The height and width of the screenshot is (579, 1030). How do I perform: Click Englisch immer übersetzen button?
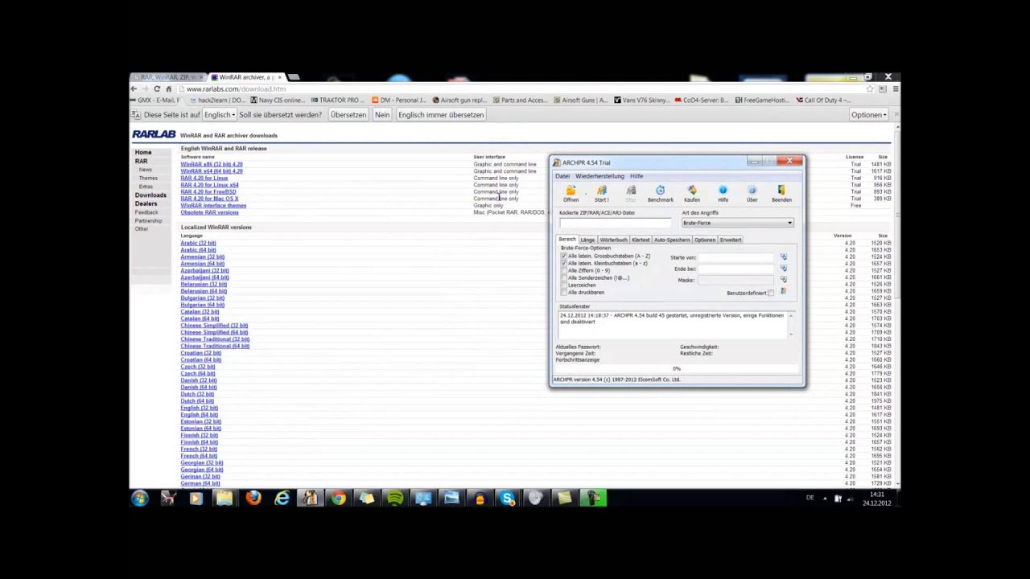point(441,115)
